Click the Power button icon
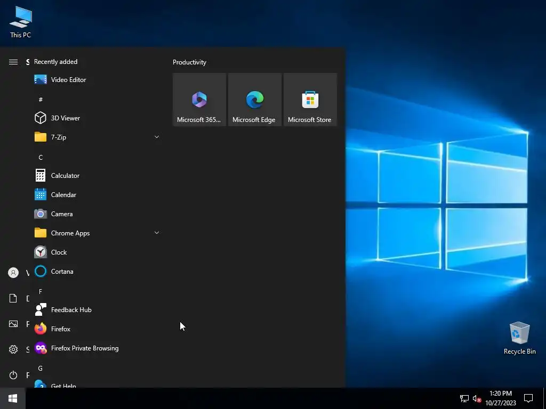The width and height of the screenshot is (546, 409). pyautogui.click(x=13, y=375)
